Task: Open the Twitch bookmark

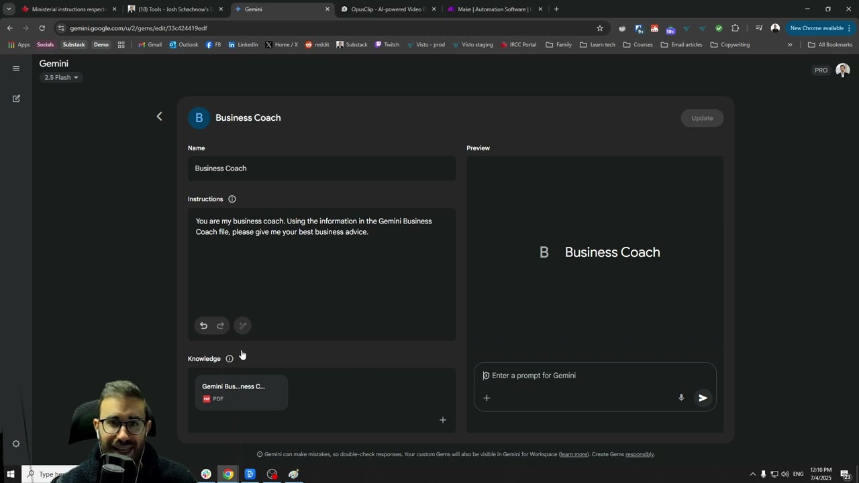Action: coord(387,45)
